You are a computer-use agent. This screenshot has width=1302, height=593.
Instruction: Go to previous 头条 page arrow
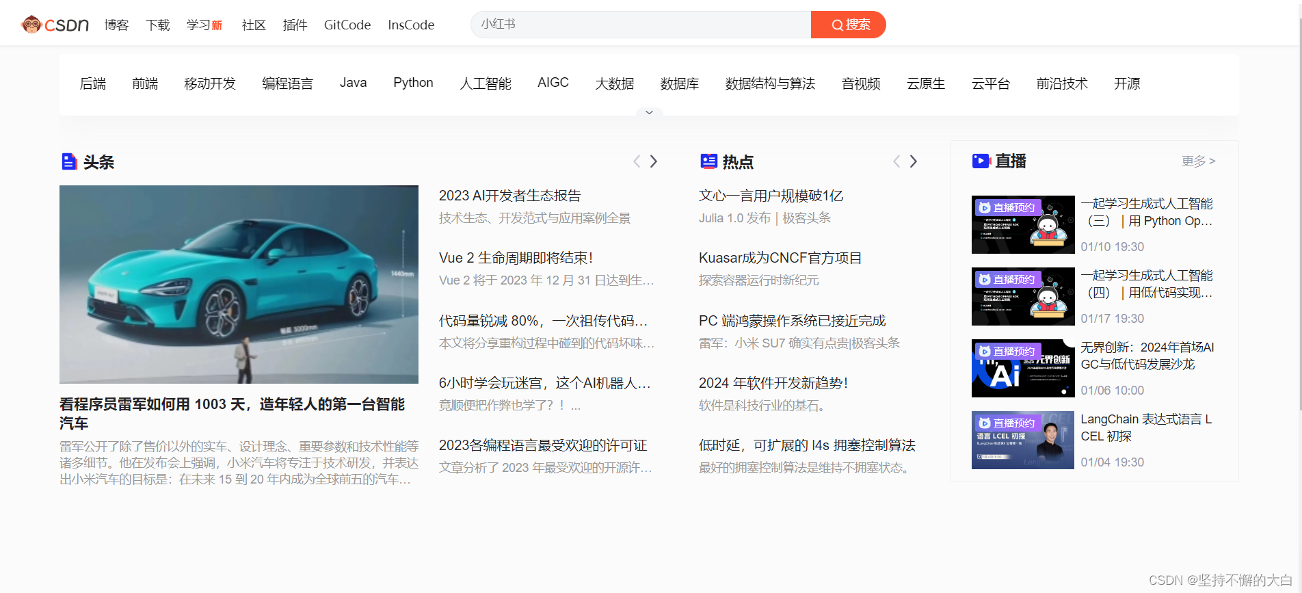[x=637, y=161]
